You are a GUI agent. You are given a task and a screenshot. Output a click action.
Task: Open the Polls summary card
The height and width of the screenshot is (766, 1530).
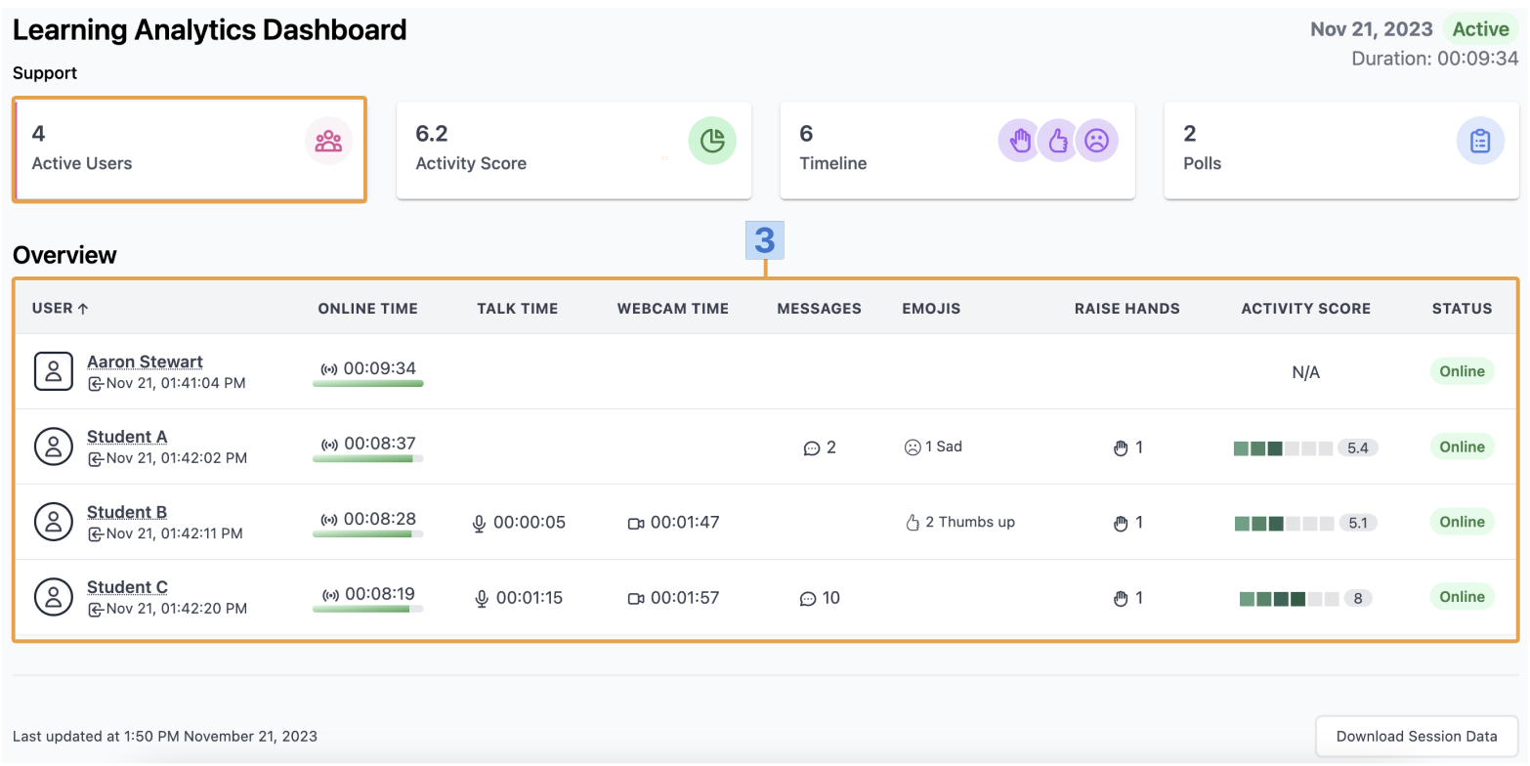pos(1341,150)
